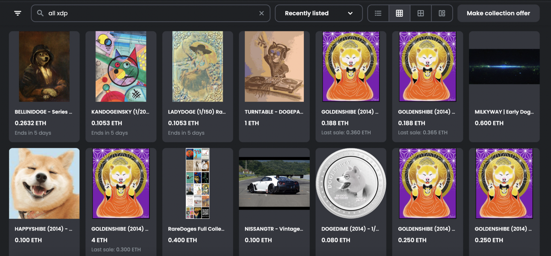Click the TURNTABLE - DOGEPA title
The width and height of the screenshot is (551, 256).
click(x=274, y=112)
